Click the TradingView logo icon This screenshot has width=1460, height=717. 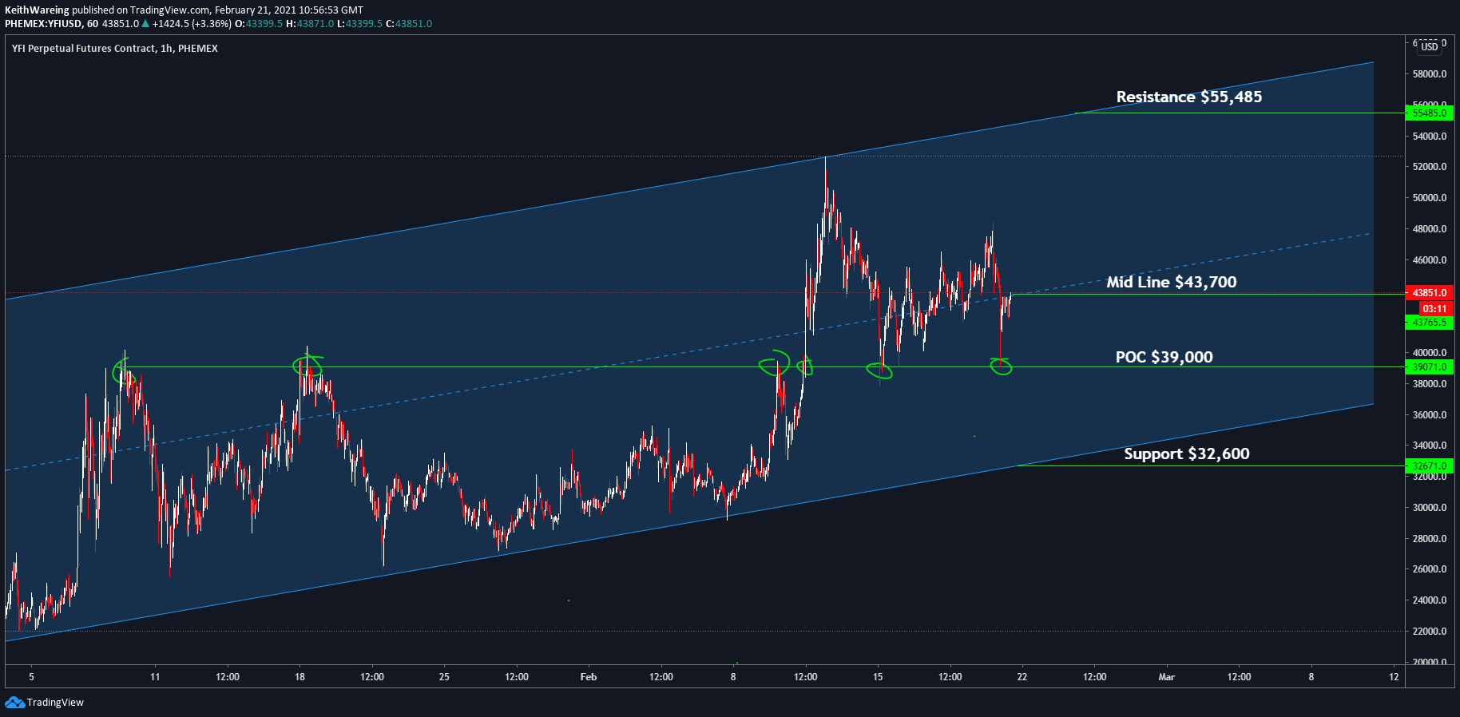(x=14, y=702)
